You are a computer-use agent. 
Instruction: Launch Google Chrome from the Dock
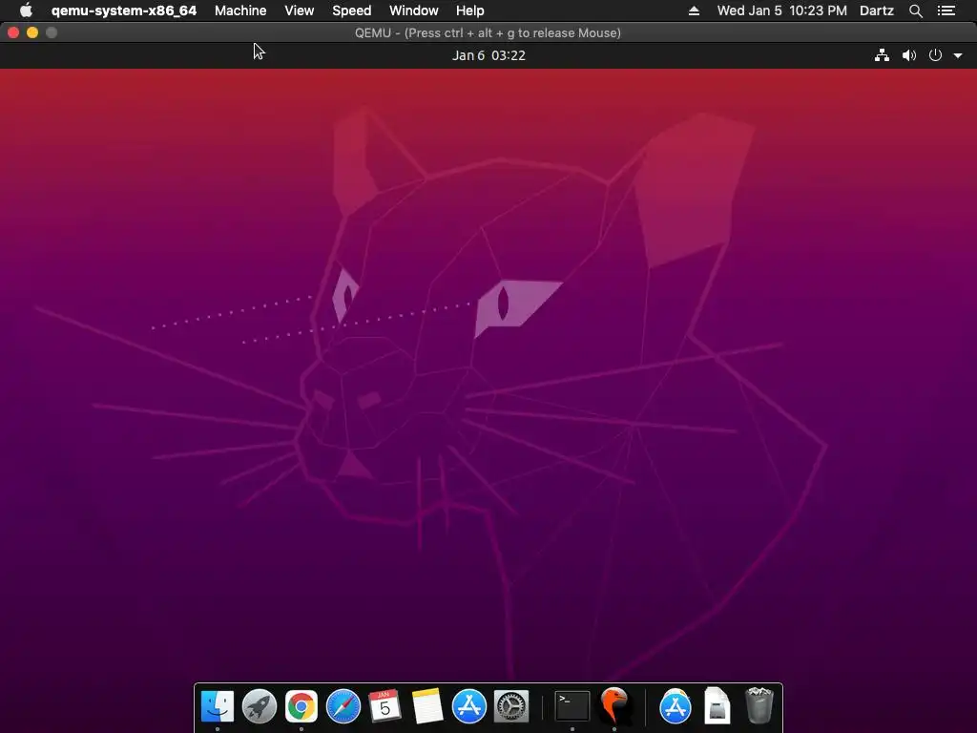(301, 707)
